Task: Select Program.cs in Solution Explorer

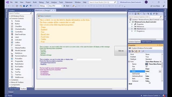Action: [141, 31]
